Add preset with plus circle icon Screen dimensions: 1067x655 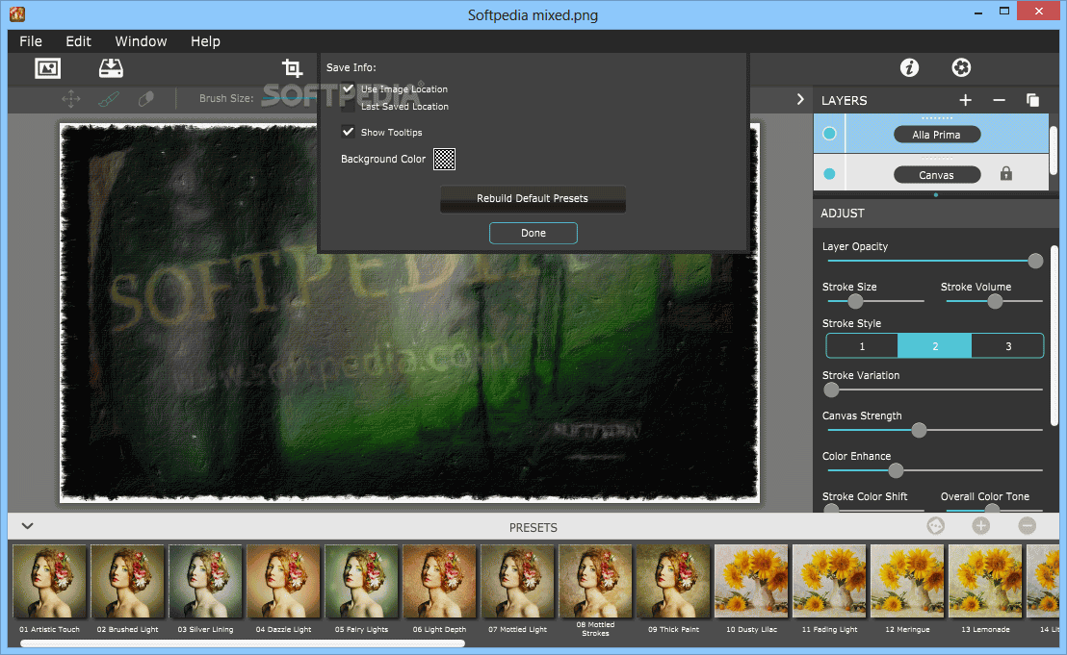tap(980, 526)
